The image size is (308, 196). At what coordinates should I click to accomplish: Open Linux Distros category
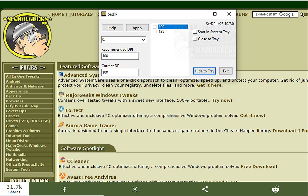[18, 141]
